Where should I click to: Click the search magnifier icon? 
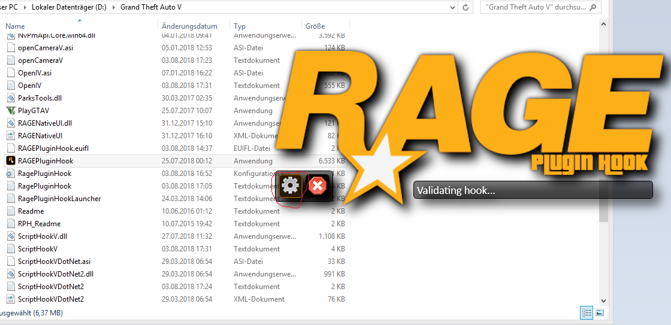(593, 7)
